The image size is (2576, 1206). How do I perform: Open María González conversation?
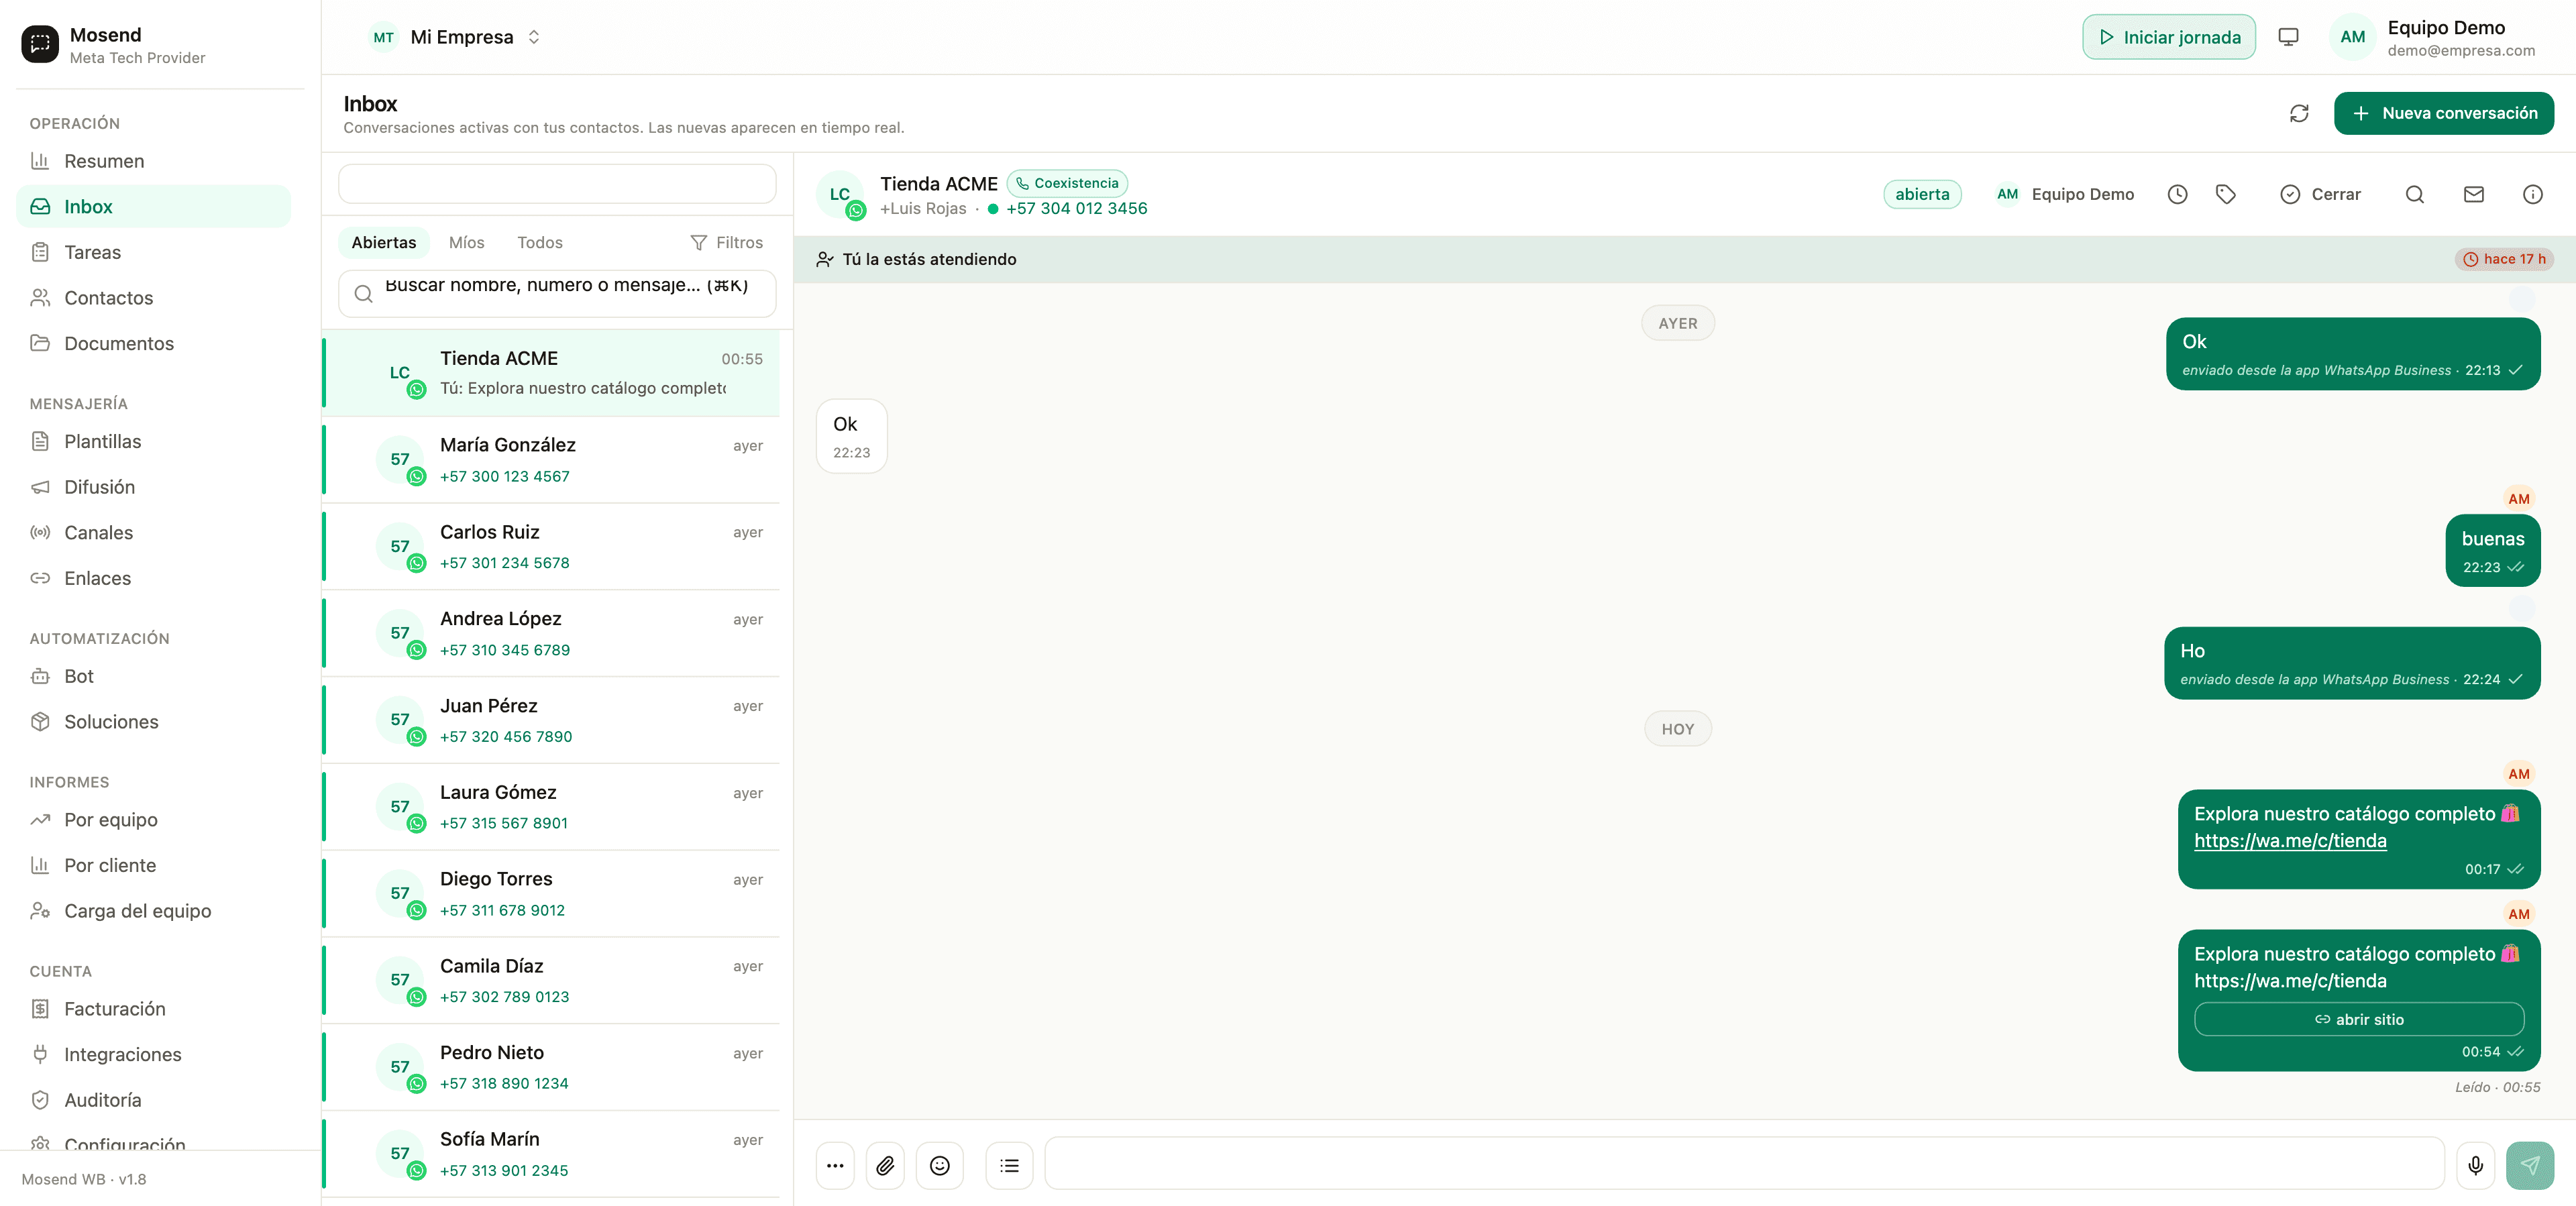coord(552,459)
